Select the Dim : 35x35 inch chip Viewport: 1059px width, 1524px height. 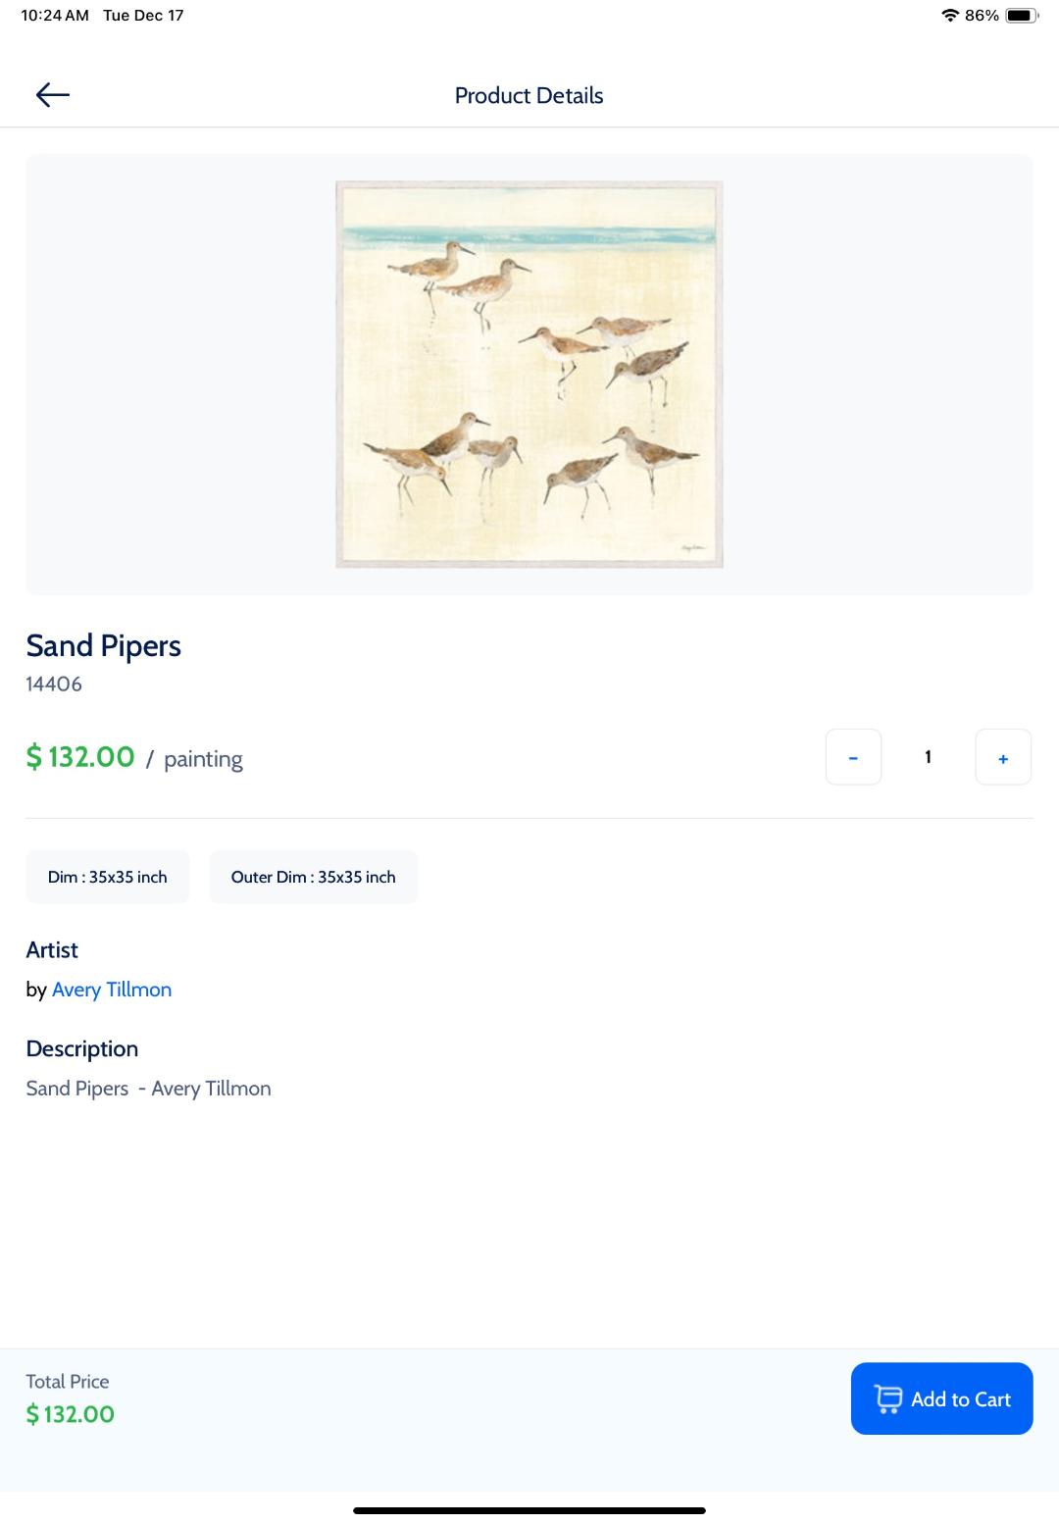[107, 876]
